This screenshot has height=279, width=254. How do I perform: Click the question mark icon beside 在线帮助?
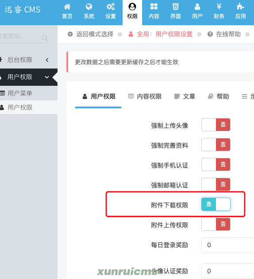pyautogui.click(x=210, y=34)
